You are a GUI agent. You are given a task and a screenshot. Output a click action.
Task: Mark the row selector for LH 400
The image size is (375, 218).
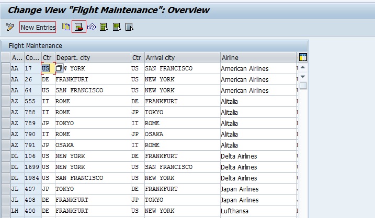(5, 211)
